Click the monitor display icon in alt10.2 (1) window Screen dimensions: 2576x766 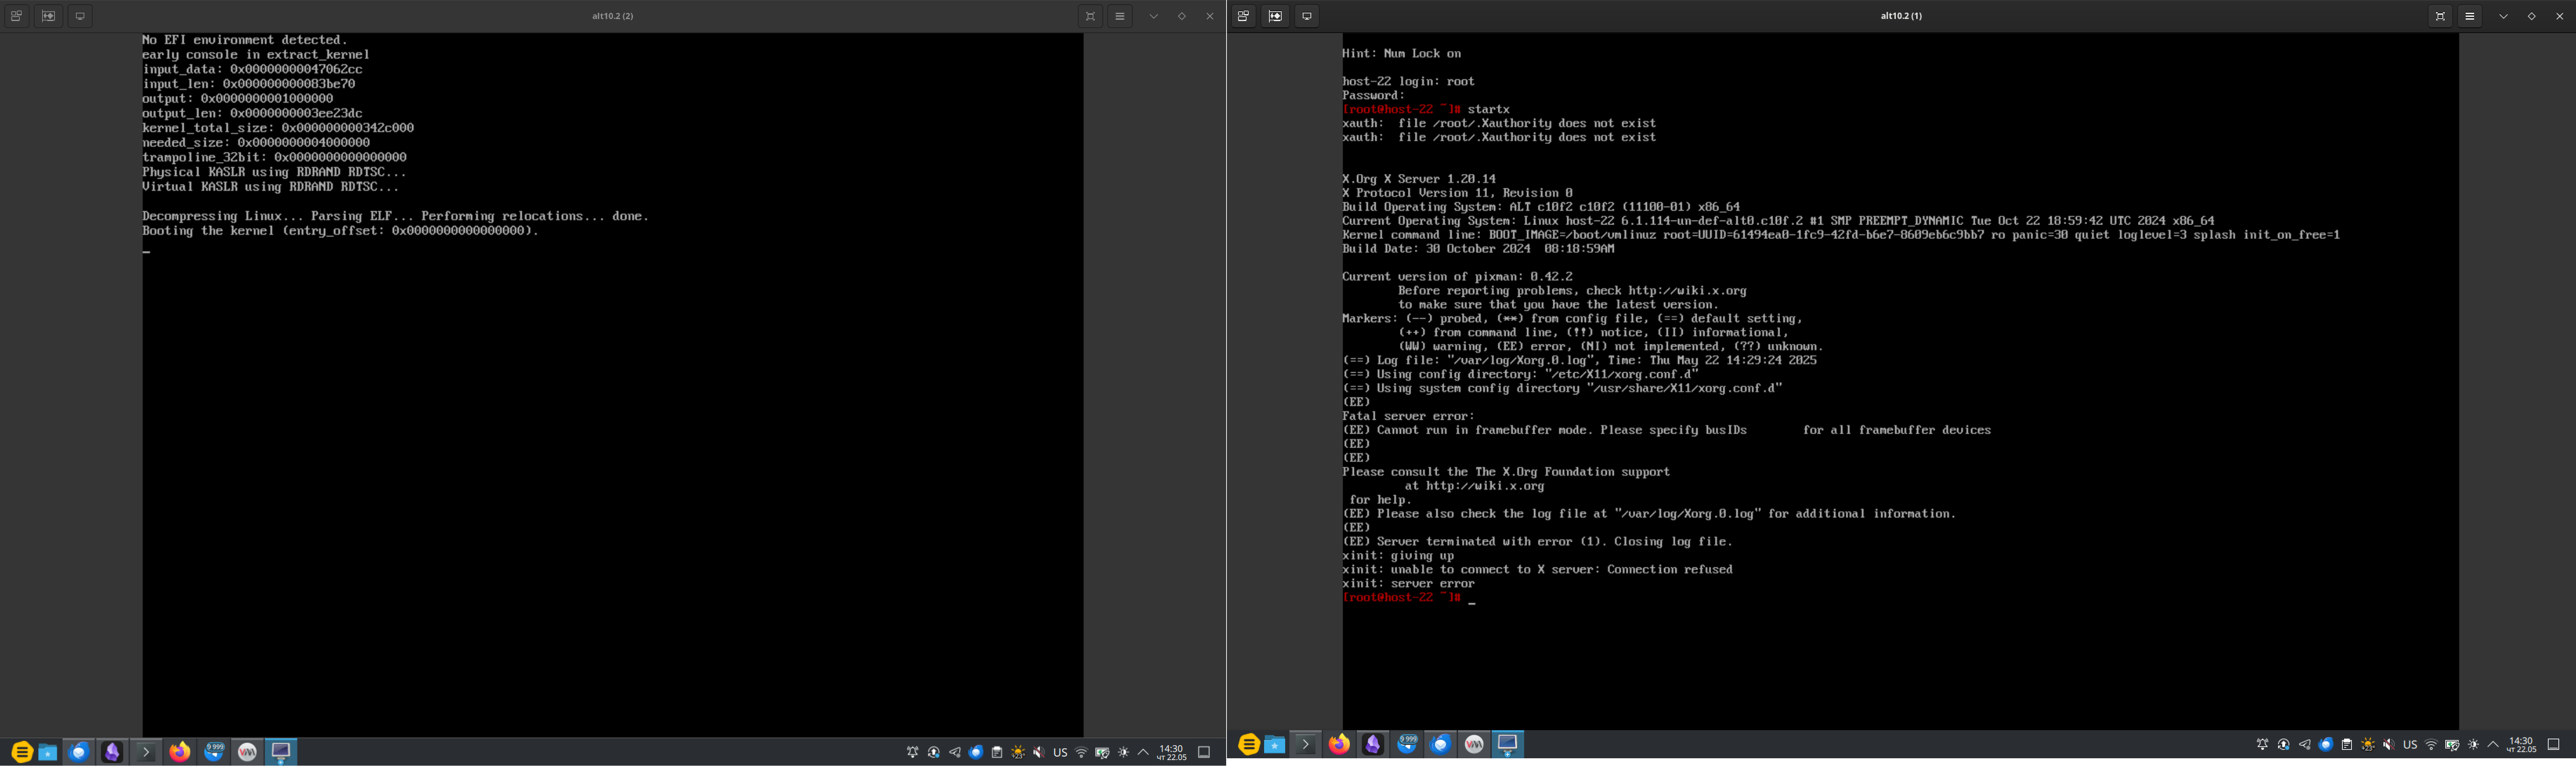point(1307,16)
